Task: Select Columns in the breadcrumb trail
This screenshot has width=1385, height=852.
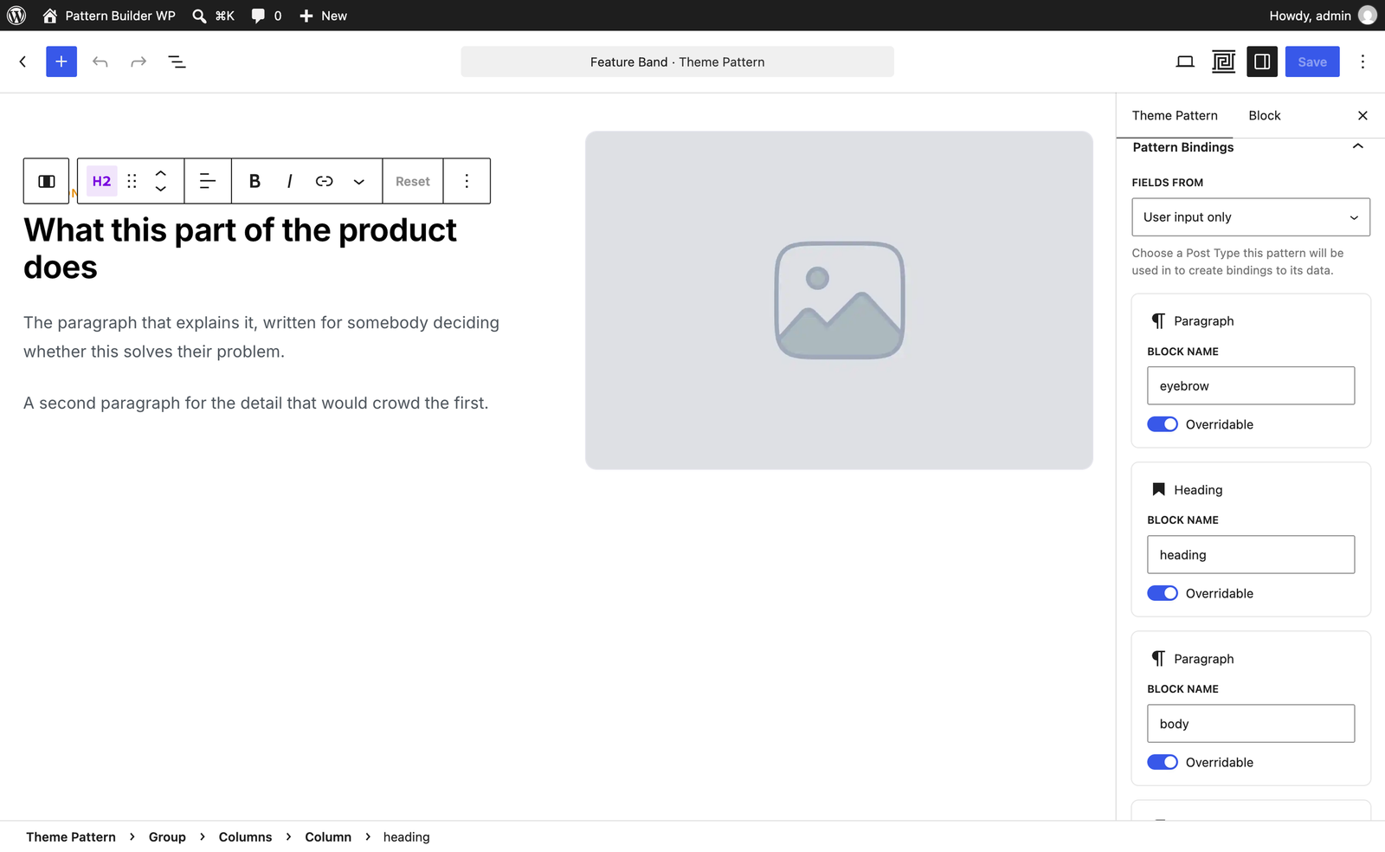Action: tap(245, 836)
